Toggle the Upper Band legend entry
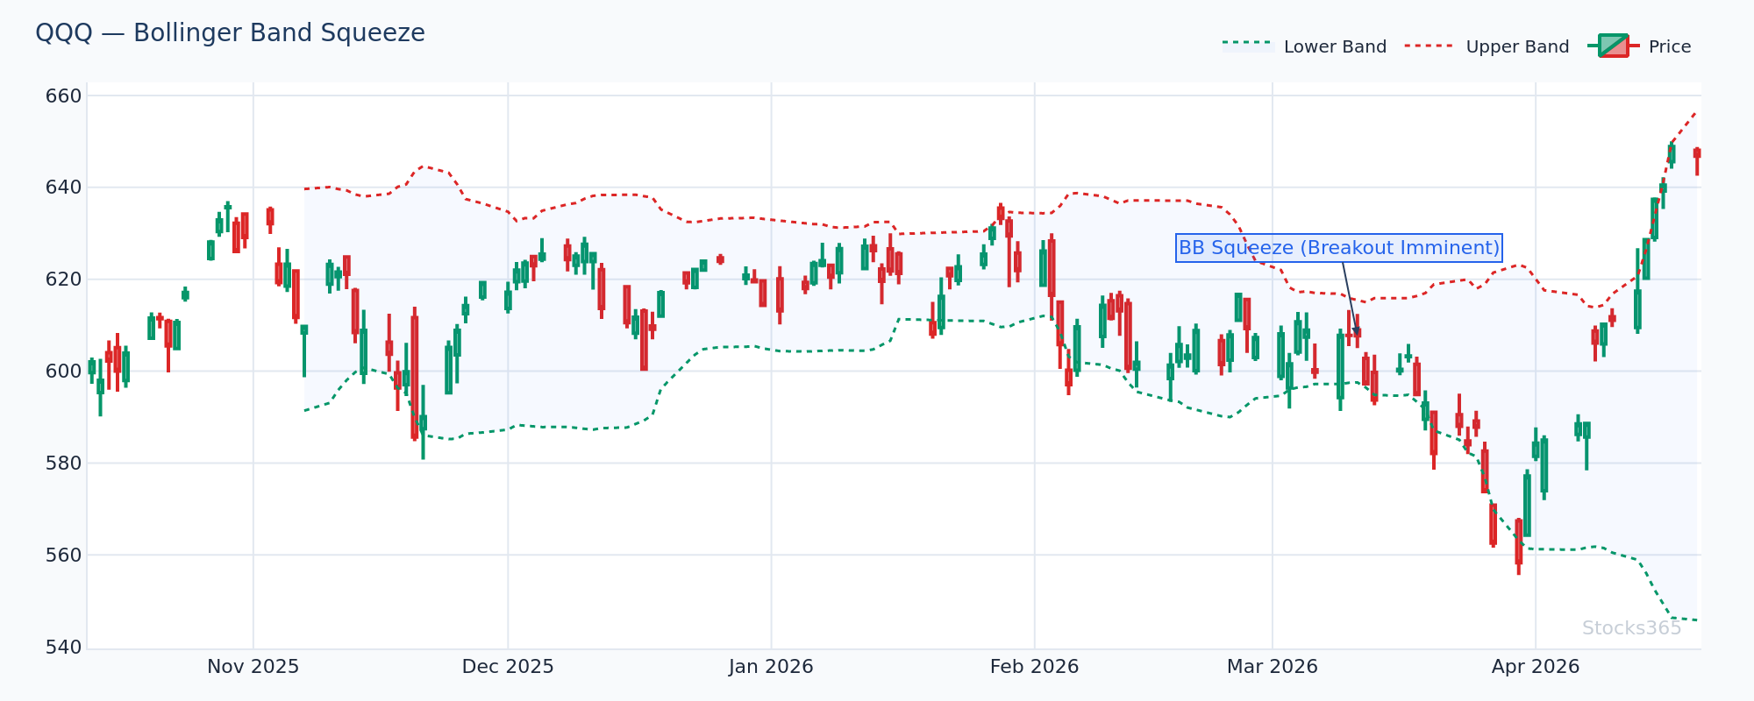The image size is (1754, 701). (1487, 46)
